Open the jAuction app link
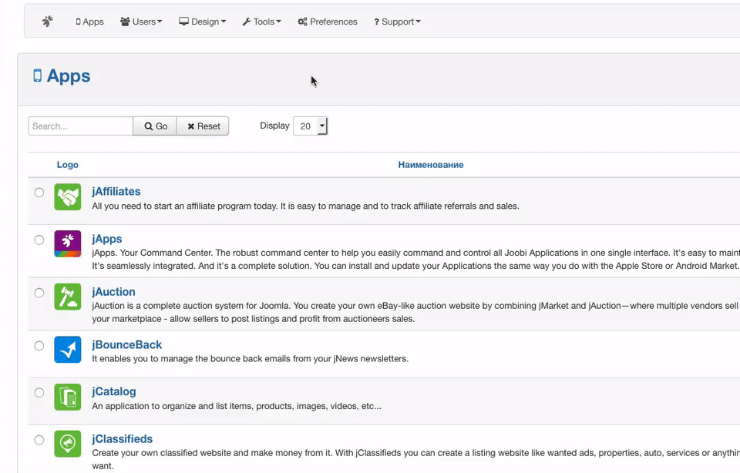Screen dimensions: 740x473 point(114,292)
